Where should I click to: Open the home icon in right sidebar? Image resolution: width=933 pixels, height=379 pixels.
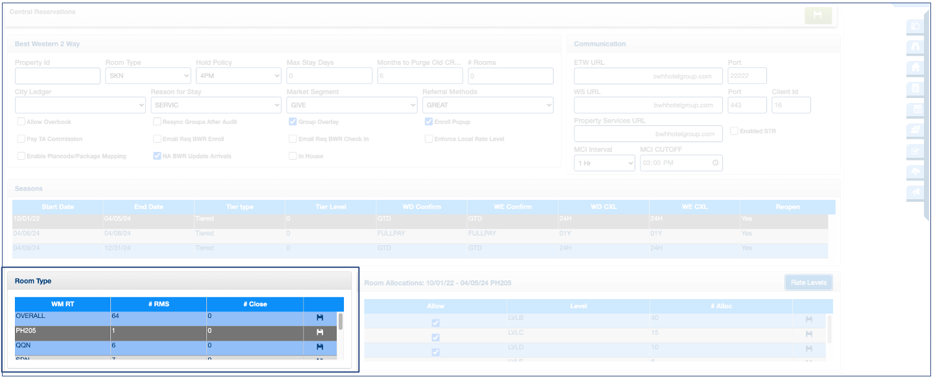point(915,67)
